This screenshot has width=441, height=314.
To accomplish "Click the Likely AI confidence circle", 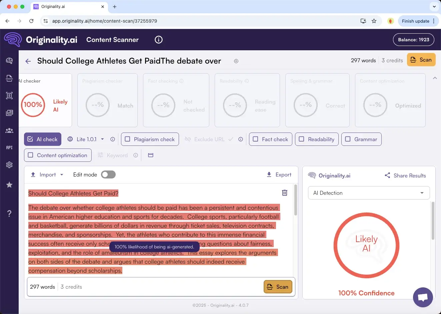I will coord(366,245).
